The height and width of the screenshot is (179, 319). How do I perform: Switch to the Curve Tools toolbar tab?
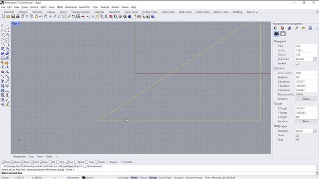click(131, 12)
